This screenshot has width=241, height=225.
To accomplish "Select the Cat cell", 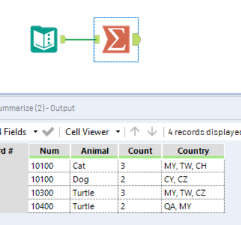I will (94, 166).
